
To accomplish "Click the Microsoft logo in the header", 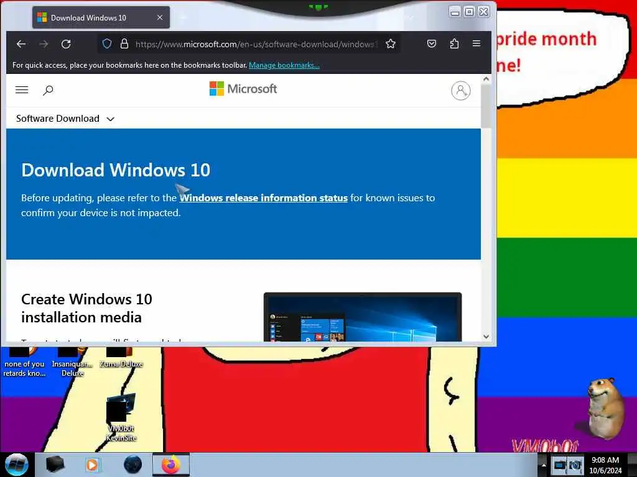I will point(243,89).
